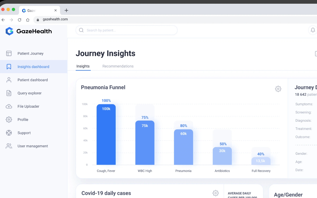
Task: Open Support menu item
Action: coord(34,133)
